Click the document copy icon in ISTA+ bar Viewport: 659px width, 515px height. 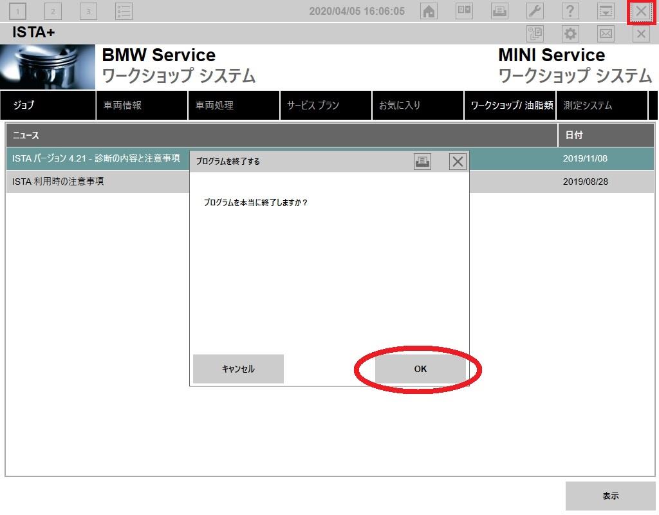(x=535, y=33)
